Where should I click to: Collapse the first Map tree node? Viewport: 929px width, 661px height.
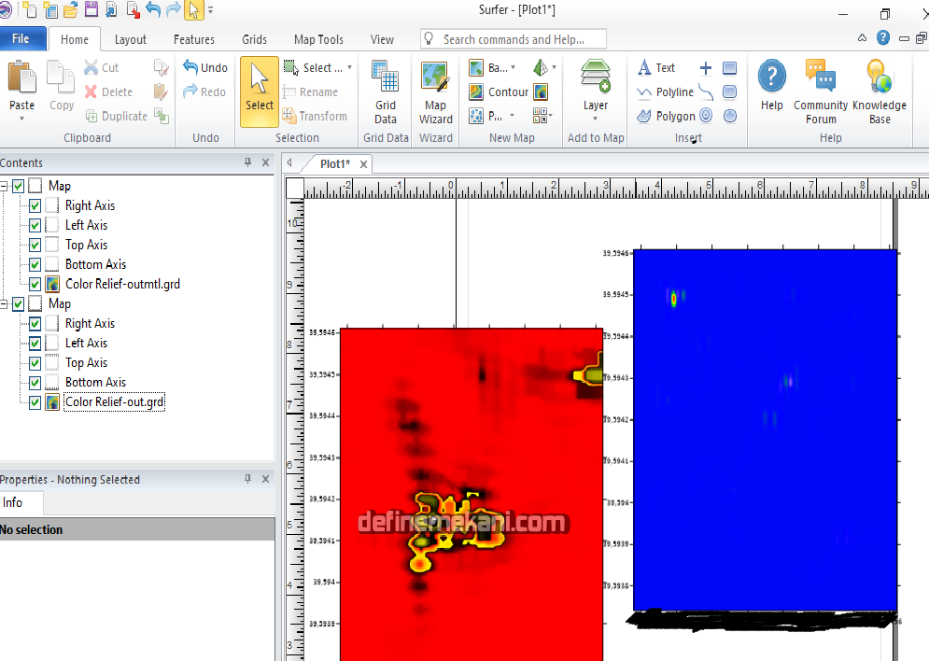(x=4, y=186)
